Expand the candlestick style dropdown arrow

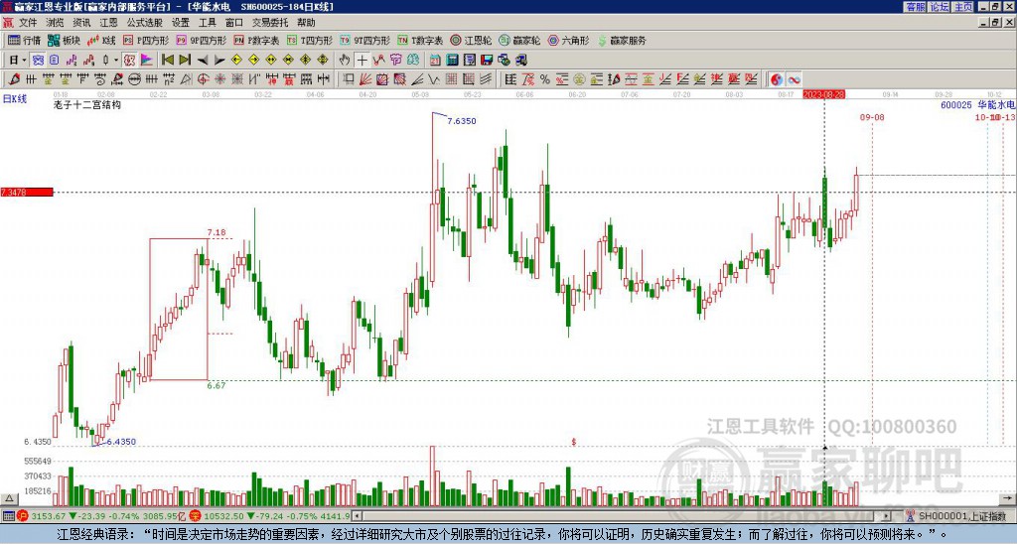pos(116,60)
